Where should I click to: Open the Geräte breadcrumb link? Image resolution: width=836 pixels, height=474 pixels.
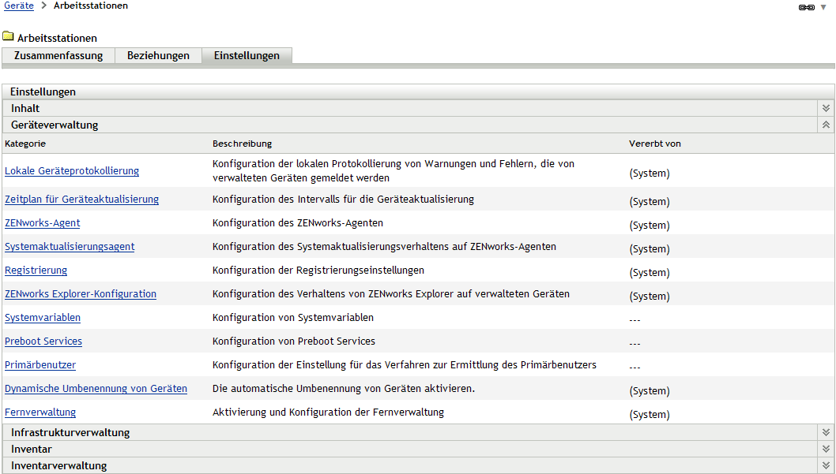(x=17, y=6)
